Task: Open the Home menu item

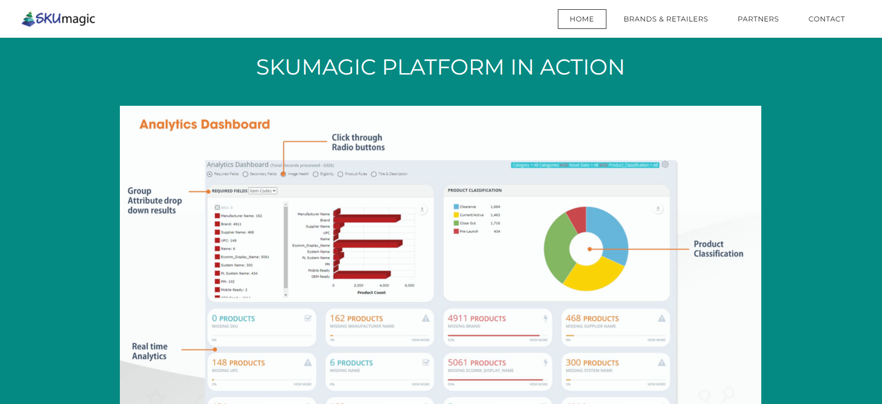Action: [582, 19]
